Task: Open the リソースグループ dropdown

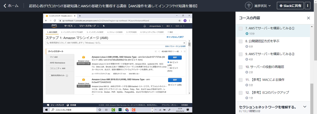Action: pyautogui.click(x=89, y=26)
